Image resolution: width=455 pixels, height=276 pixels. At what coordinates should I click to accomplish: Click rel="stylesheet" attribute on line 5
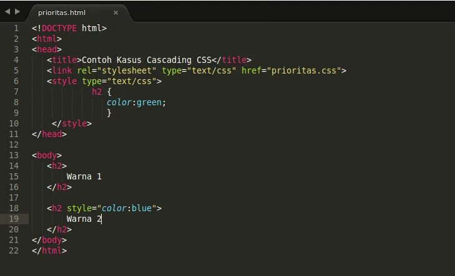[116, 70]
